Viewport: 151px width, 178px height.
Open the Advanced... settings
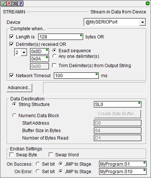[x=19, y=88]
